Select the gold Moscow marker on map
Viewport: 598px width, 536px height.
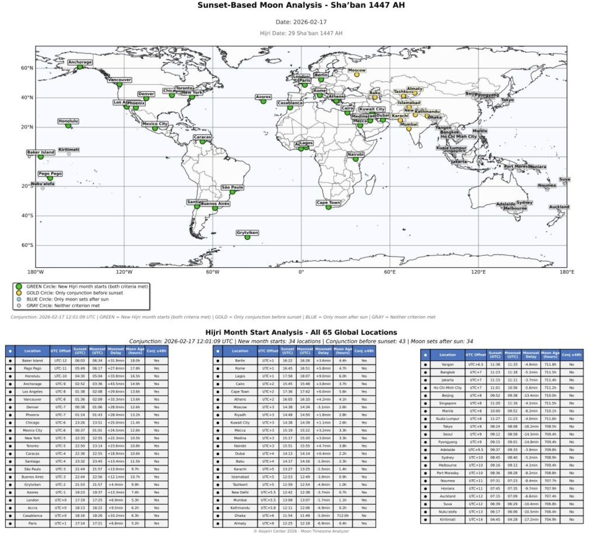[x=357, y=75]
